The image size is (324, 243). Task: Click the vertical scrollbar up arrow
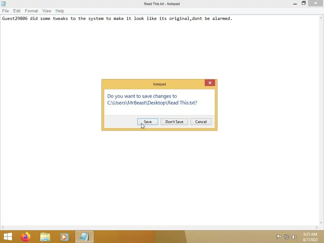click(321, 18)
